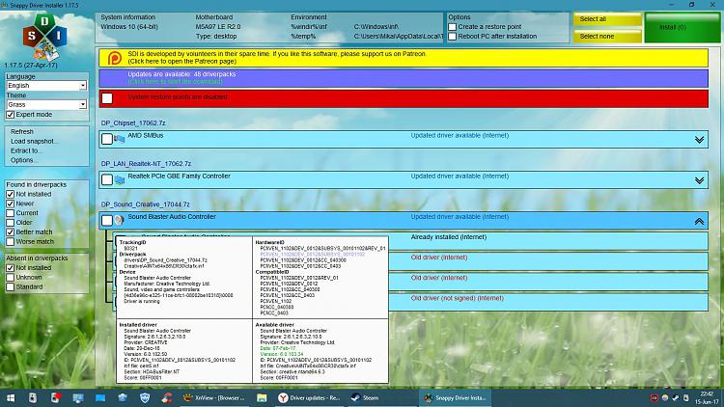Open the Language dropdown showing English
Screen dimensions: 724x407
click(46, 86)
